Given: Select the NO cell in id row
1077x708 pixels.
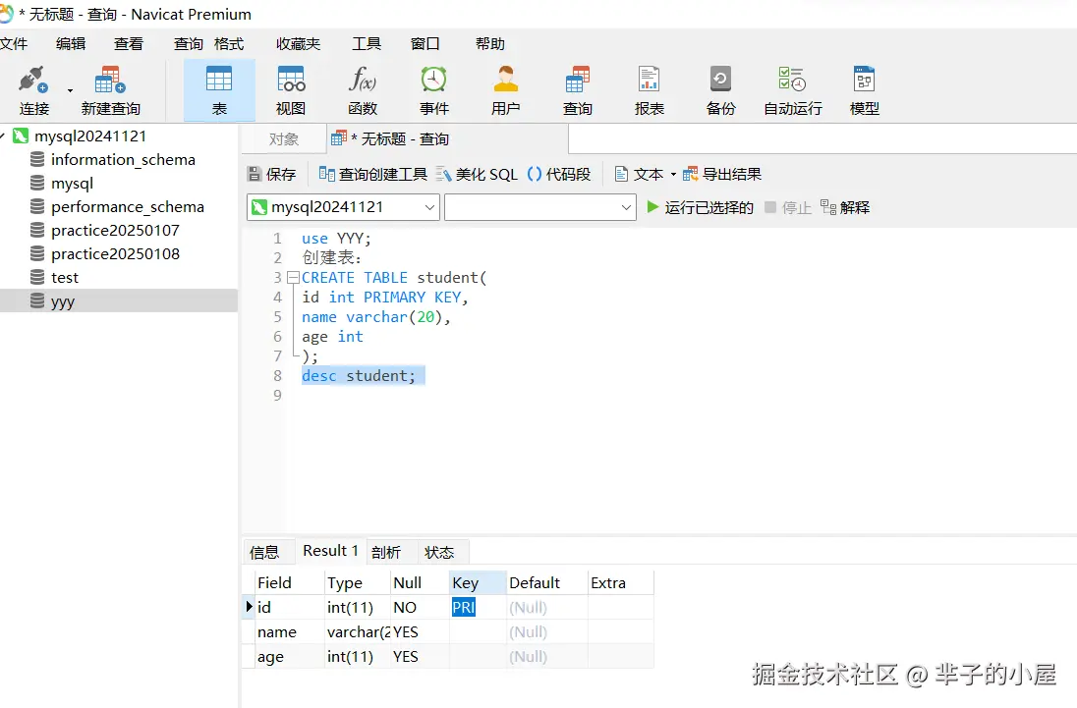Looking at the screenshot, I should [420, 607].
